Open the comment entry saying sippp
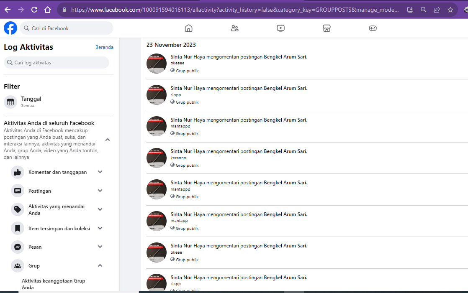This screenshot has width=468, height=293. [x=307, y=95]
